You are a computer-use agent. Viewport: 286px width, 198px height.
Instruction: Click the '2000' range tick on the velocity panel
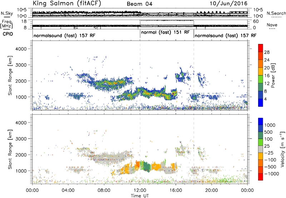click(x=21, y=155)
